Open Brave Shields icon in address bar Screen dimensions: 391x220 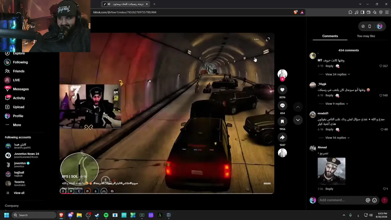pyautogui.click(x=295, y=12)
